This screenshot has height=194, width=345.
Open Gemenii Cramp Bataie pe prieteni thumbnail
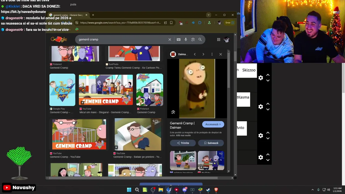[x=138, y=134]
